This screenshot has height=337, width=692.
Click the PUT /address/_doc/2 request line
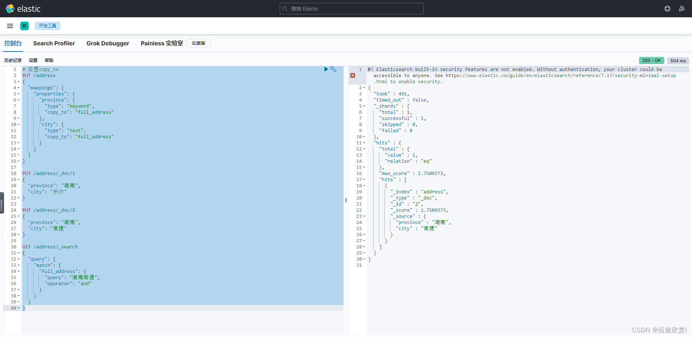[49, 210]
